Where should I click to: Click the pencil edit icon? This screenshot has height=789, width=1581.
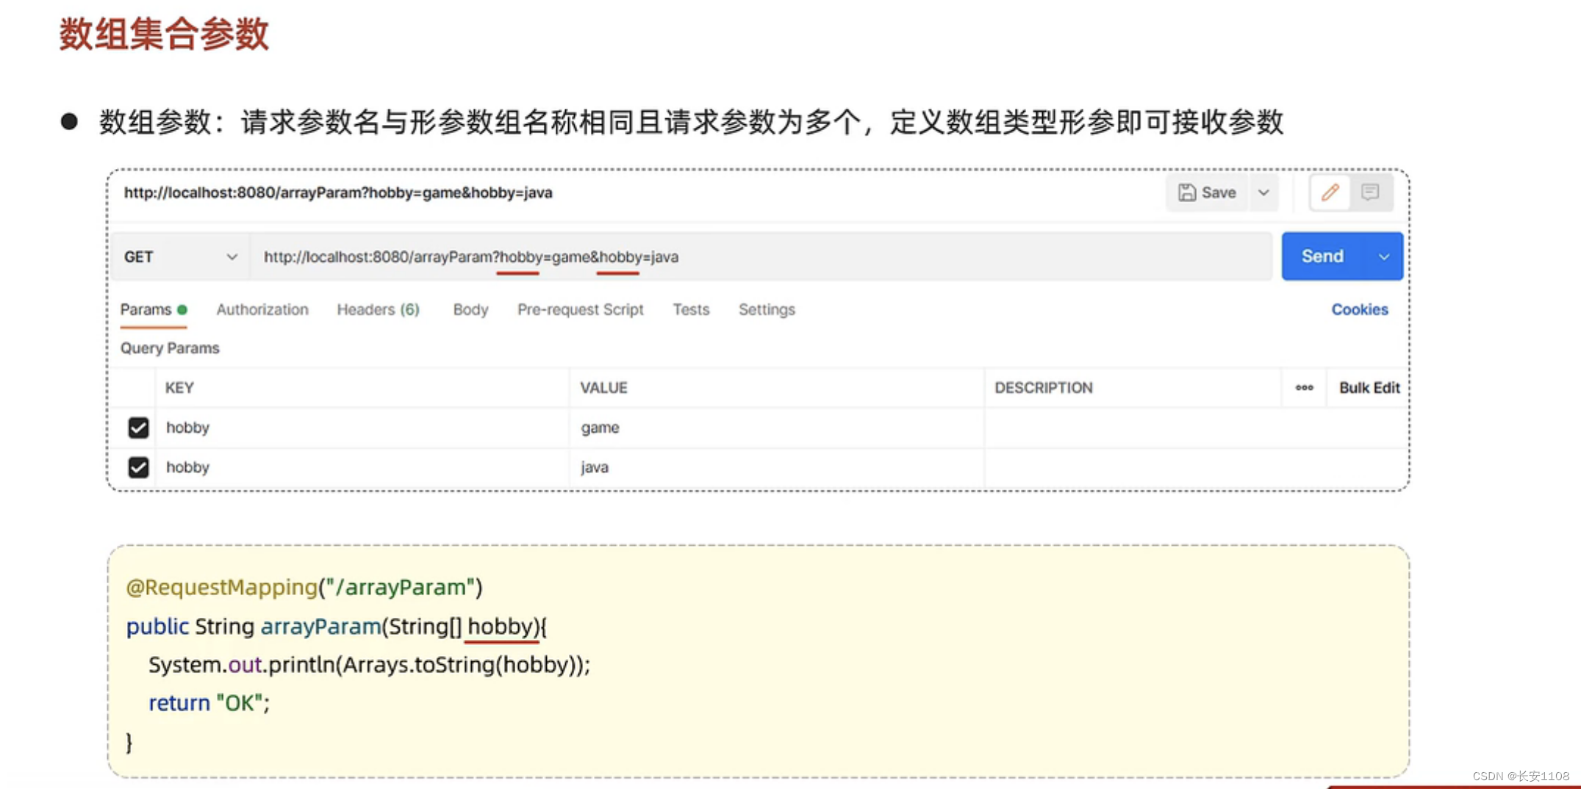coord(1330,192)
